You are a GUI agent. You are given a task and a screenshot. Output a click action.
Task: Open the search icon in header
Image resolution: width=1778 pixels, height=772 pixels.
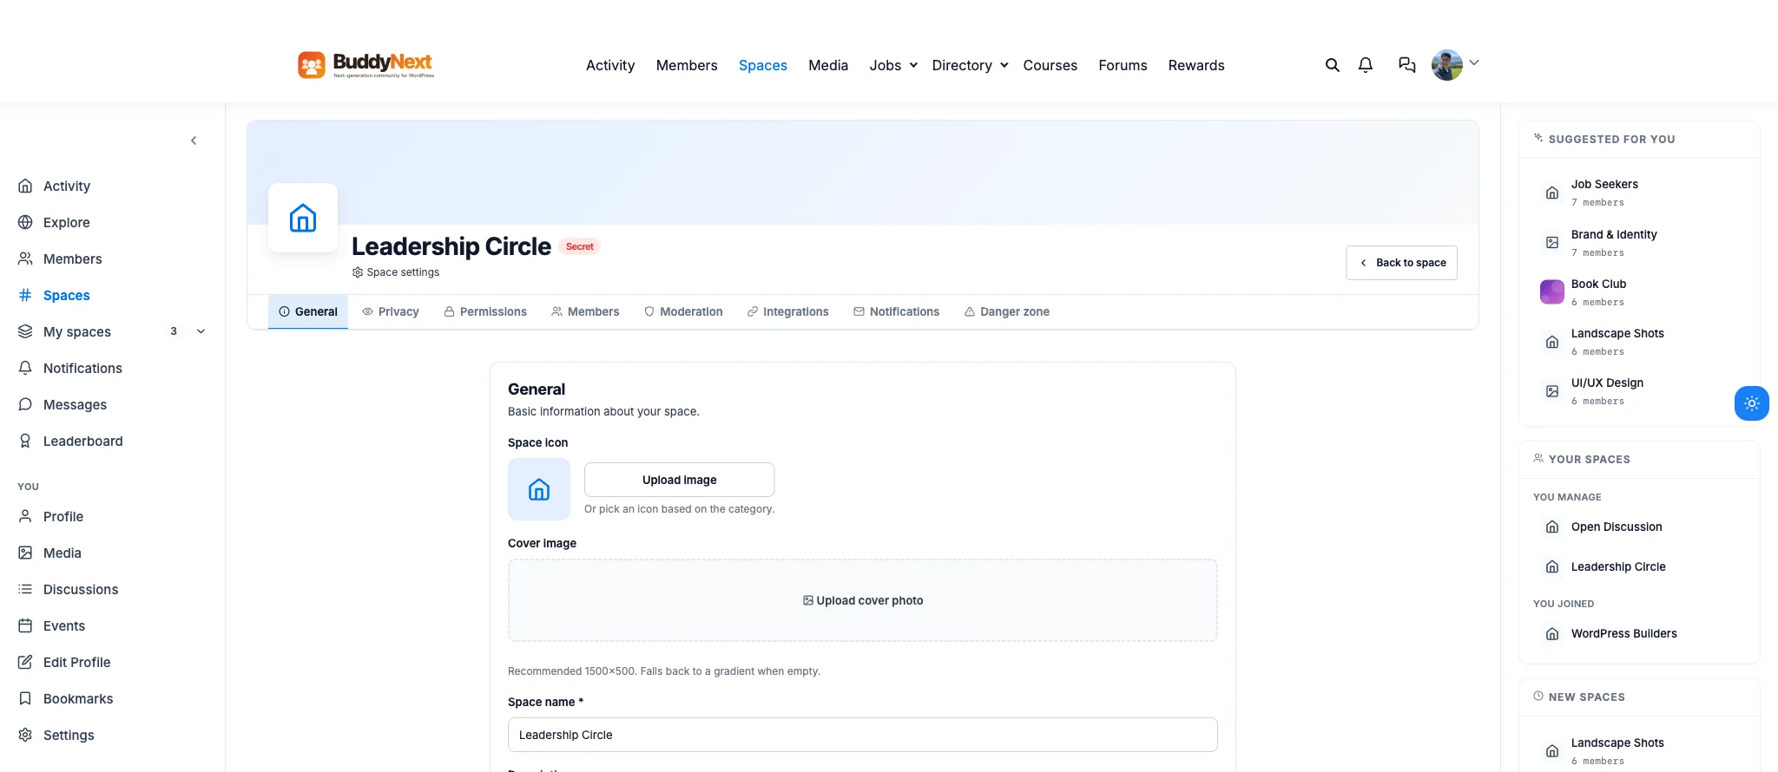click(x=1332, y=65)
